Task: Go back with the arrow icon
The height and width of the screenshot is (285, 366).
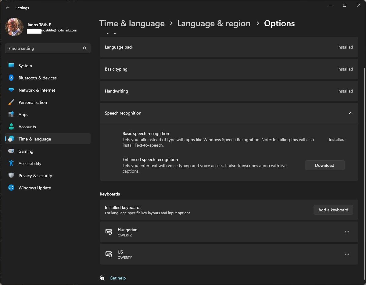Action: click(8, 8)
